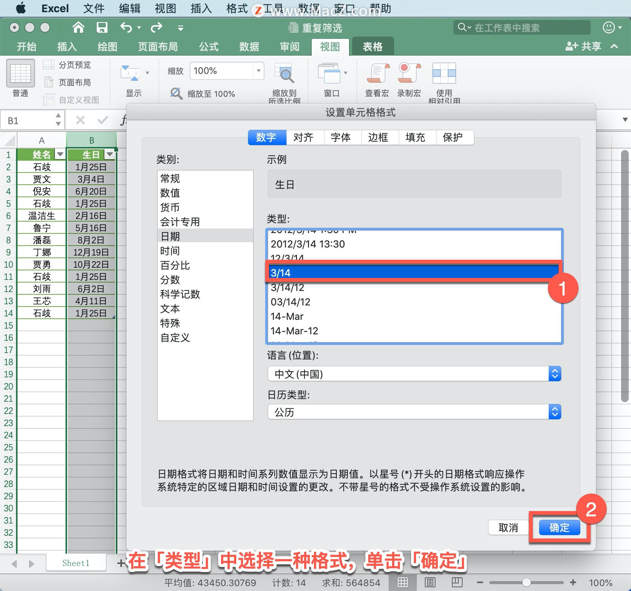Click the Undo arrow icon
The height and width of the screenshot is (591, 631).
click(x=126, y=27)
